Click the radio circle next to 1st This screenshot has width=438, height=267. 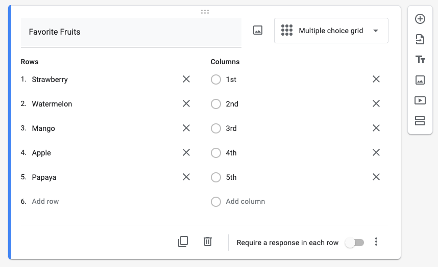click(x=215, y=79)
